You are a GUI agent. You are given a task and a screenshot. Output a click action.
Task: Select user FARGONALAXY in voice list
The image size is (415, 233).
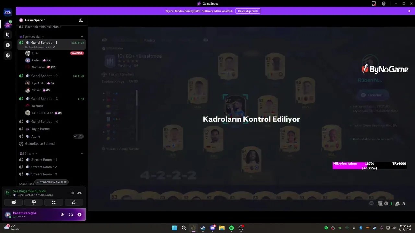tap(42, 113)
